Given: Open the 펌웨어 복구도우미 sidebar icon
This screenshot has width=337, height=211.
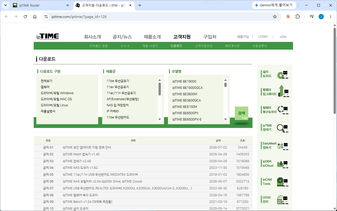Looking at the screenshot, I should [275, 110].
